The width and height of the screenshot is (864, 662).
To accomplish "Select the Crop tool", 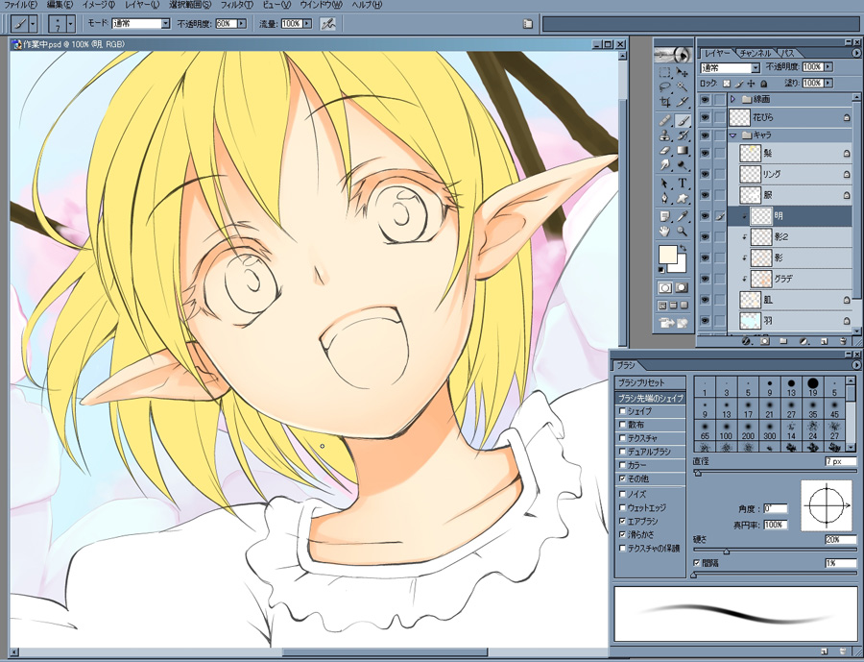I will (664, 102).
